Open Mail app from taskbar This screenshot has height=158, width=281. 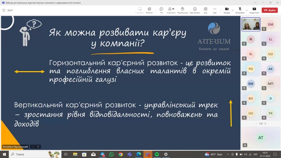(93, 154)
